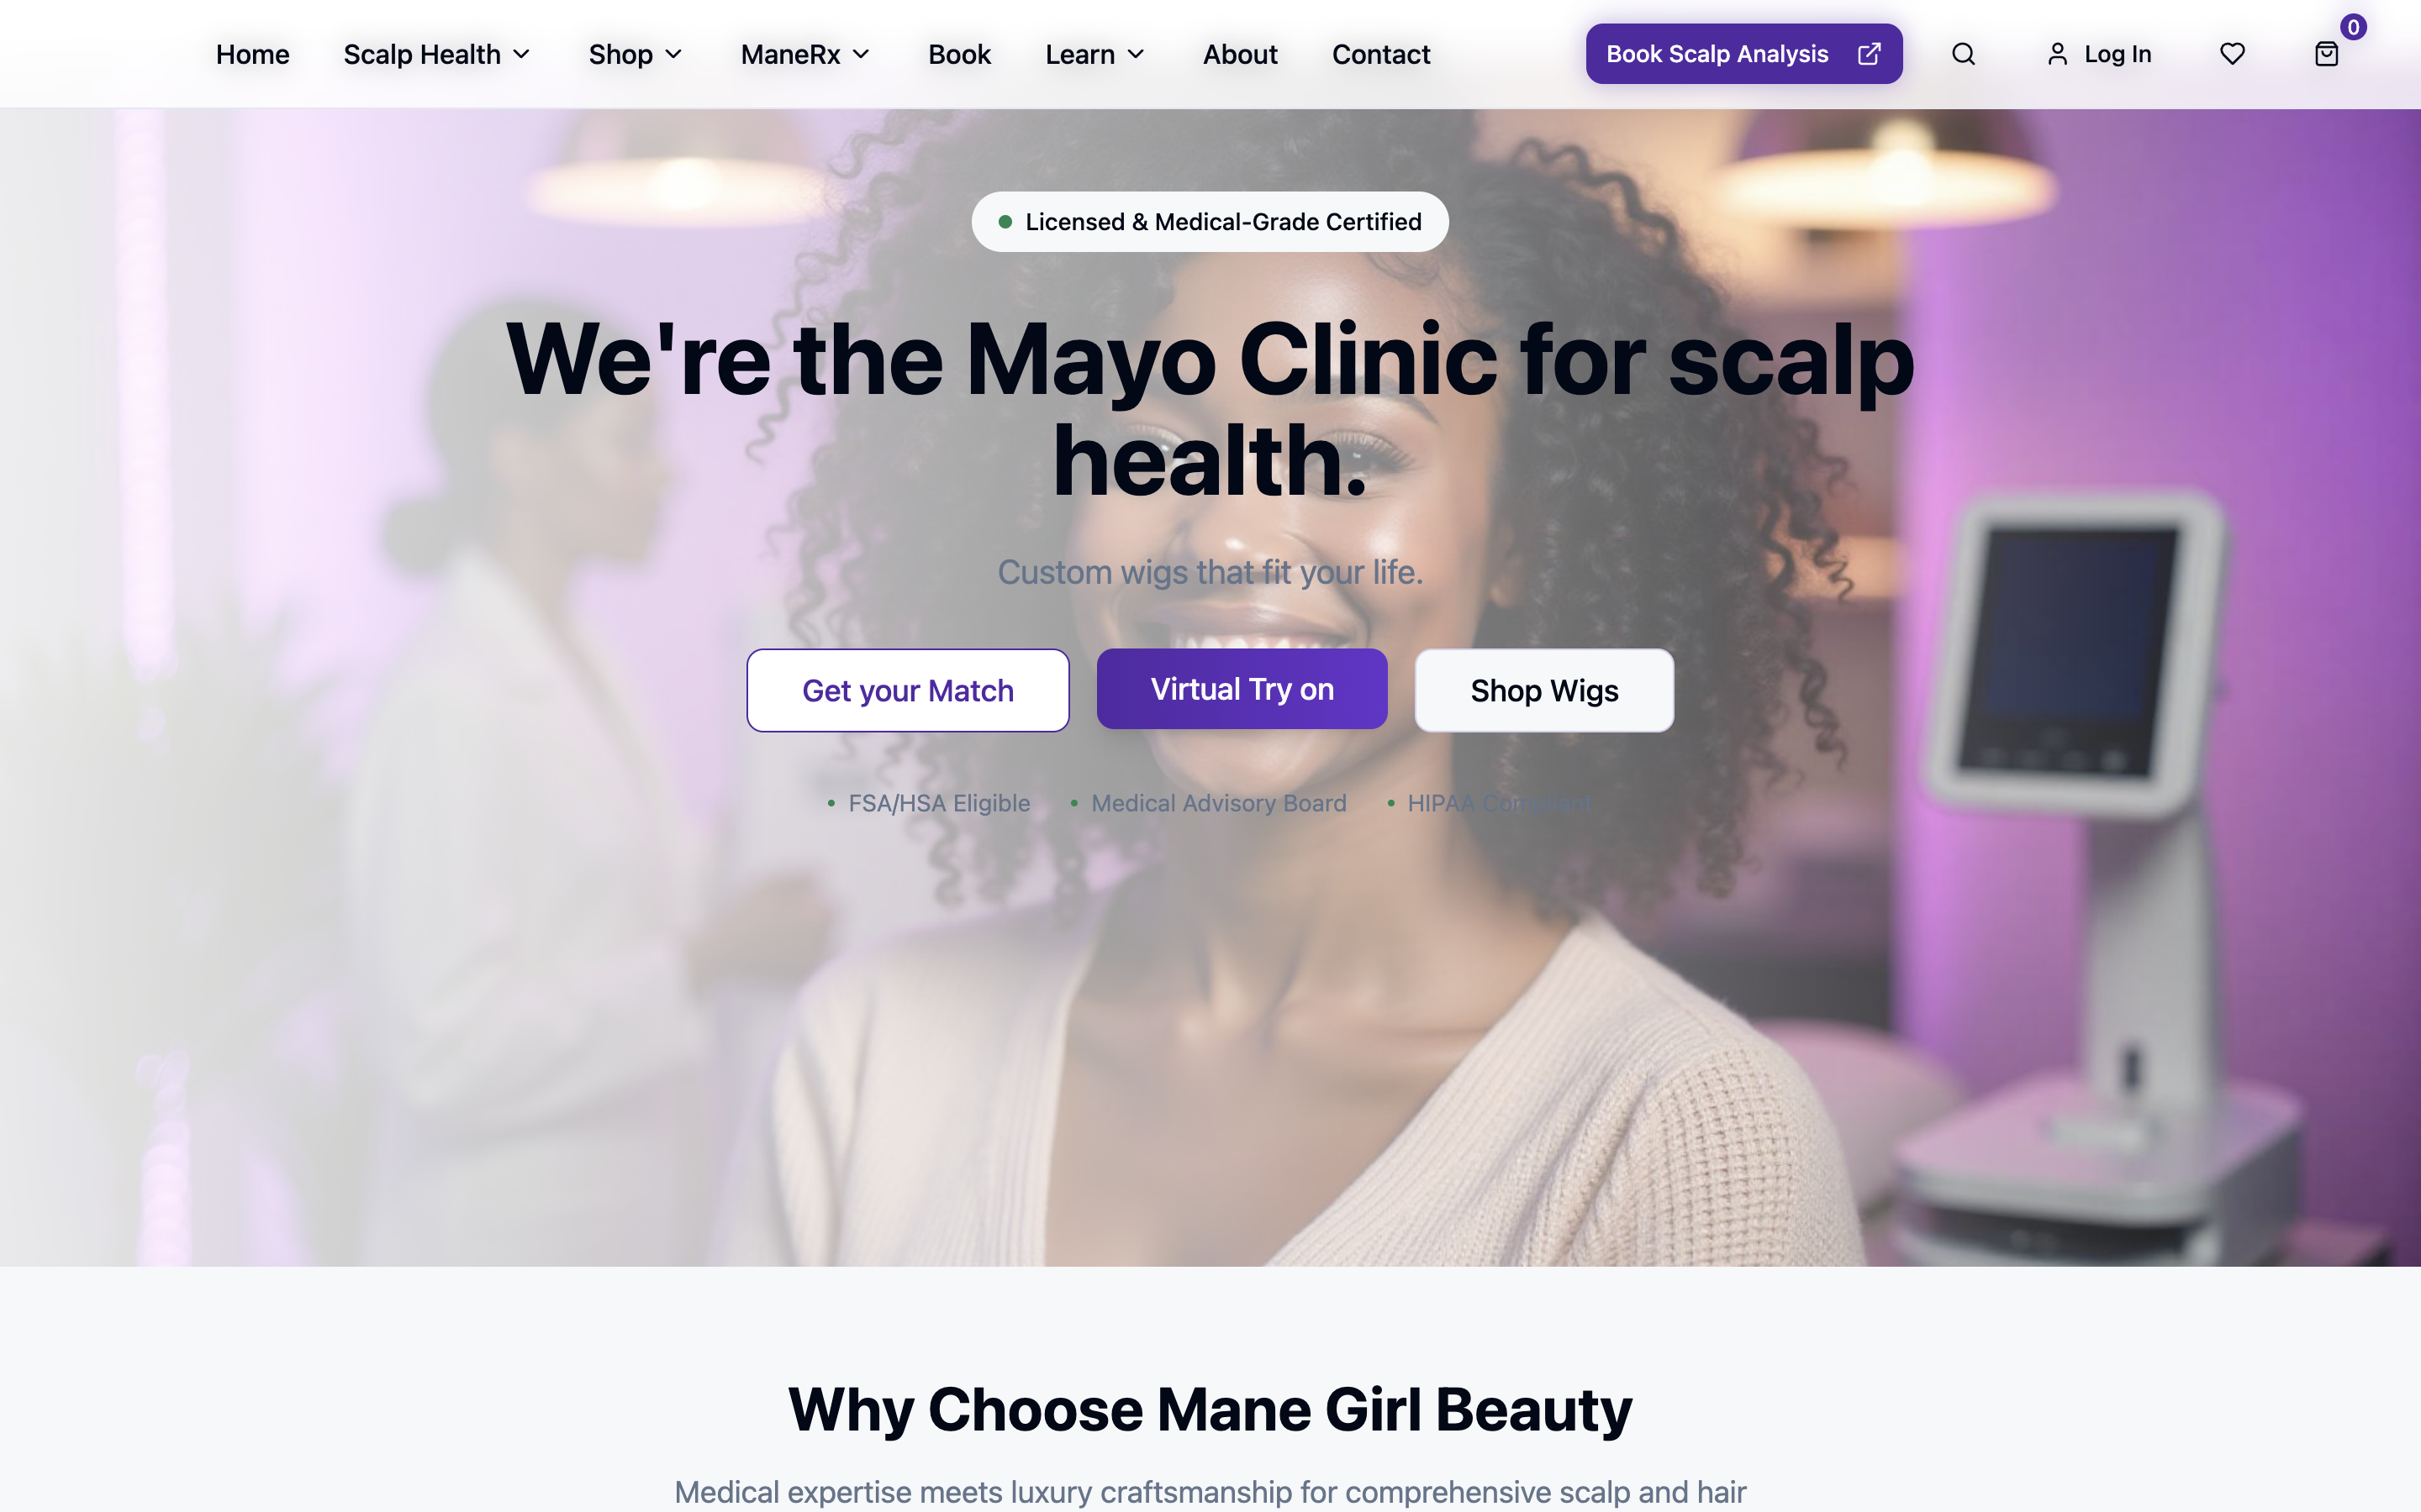Click the cart count badge showing 0

[x=2353, y=27]
